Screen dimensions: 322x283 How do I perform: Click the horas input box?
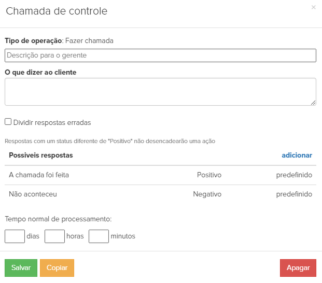54,236
